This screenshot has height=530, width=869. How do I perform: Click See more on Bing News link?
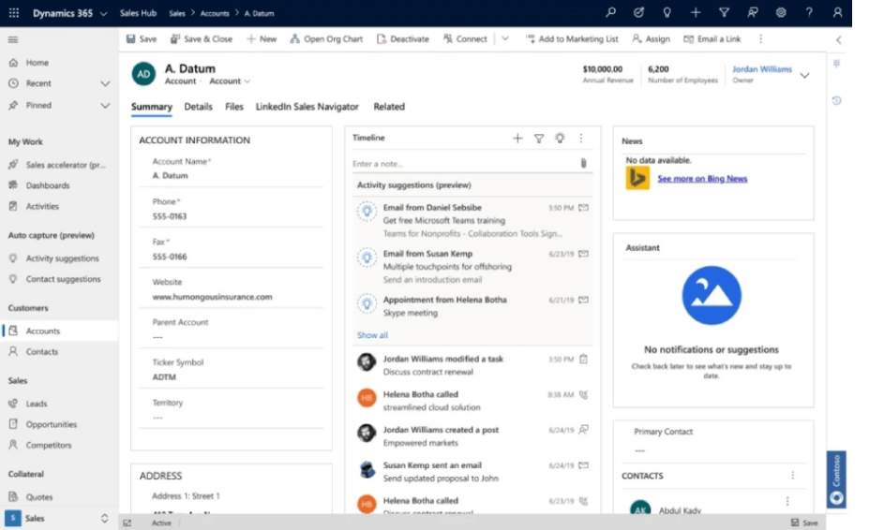tap(702, 178)
